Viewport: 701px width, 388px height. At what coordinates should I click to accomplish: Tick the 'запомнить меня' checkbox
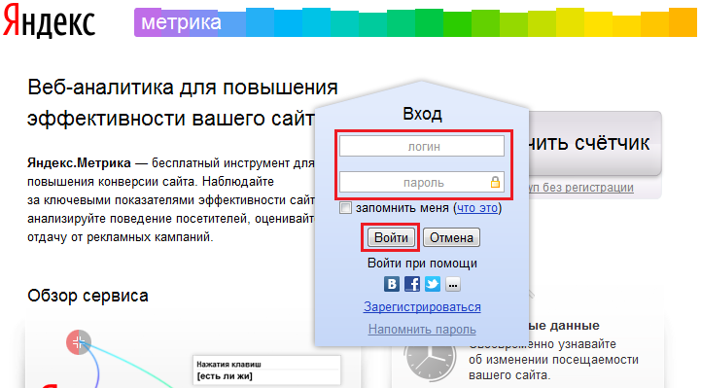345,208
